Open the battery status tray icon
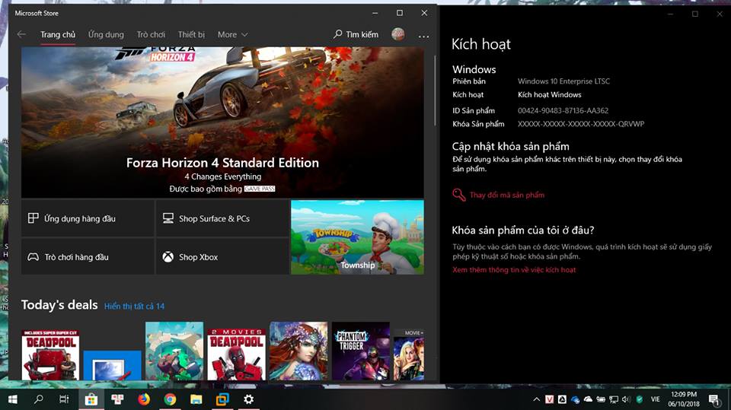 click(601, 399)
